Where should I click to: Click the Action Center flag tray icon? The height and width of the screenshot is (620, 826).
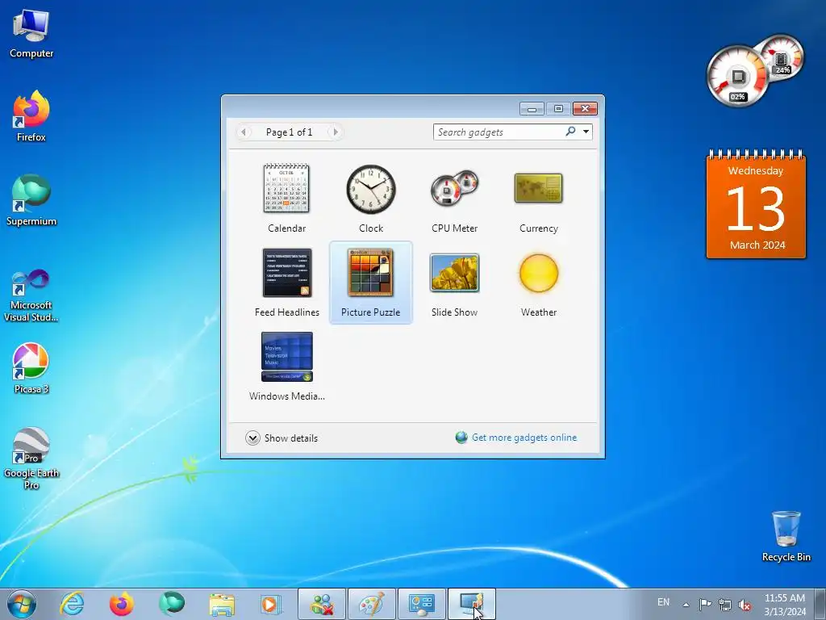[x=705, y=605]
